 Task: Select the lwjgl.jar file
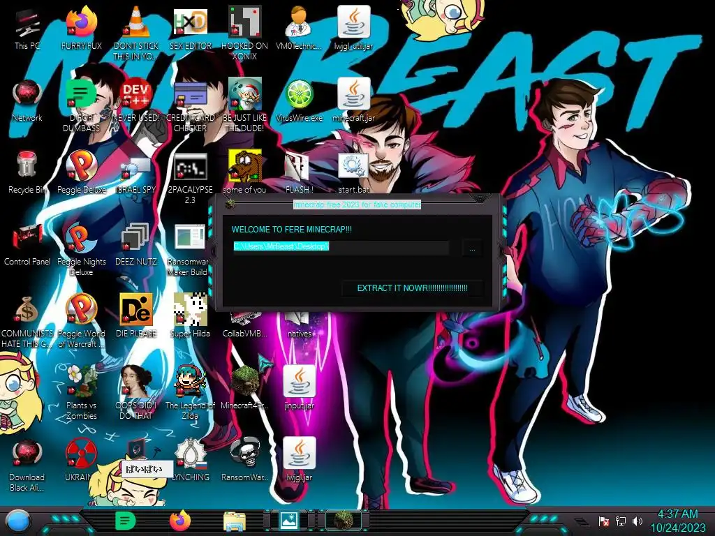(x=299, y=459)
